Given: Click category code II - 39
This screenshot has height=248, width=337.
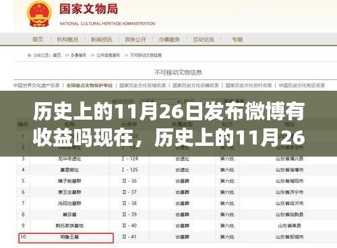Looking at the screenshot, I should [129, 214].
